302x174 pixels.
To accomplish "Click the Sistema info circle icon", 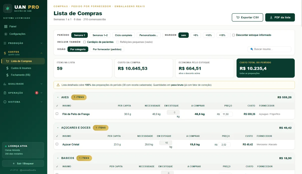I will point(5,102).
